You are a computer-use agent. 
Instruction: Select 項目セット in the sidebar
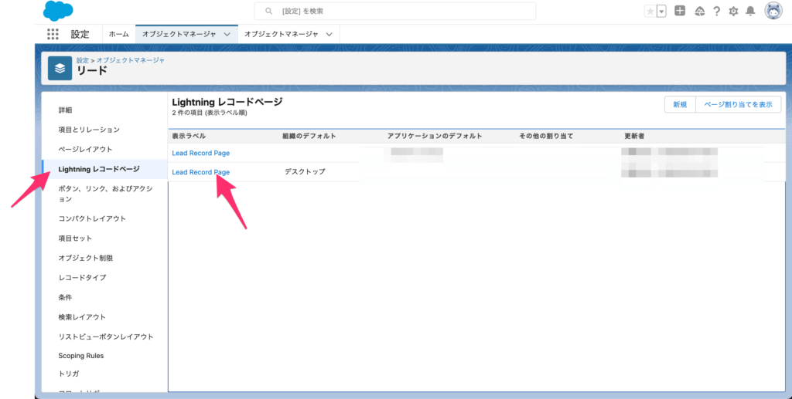75,238
